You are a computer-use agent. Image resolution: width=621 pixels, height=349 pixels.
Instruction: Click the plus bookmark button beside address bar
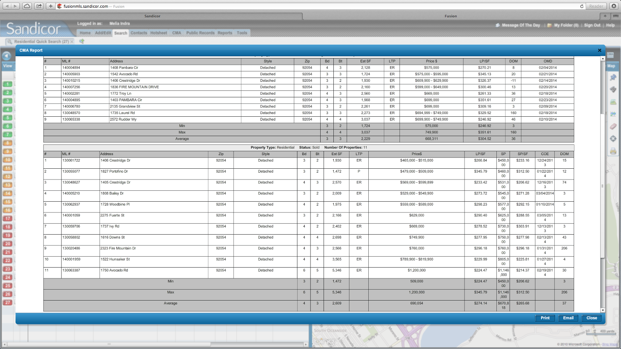point(50,6)
